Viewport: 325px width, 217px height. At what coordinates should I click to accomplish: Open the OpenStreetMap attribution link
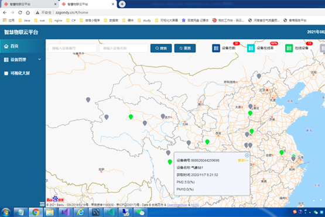pos(177,205)
